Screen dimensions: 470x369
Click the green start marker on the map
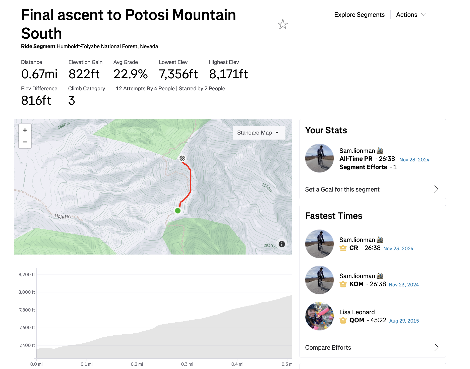click(178, 211)
